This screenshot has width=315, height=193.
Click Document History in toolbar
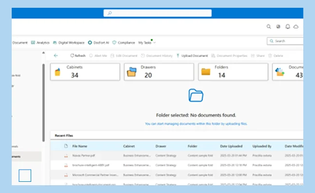[157, 55]
